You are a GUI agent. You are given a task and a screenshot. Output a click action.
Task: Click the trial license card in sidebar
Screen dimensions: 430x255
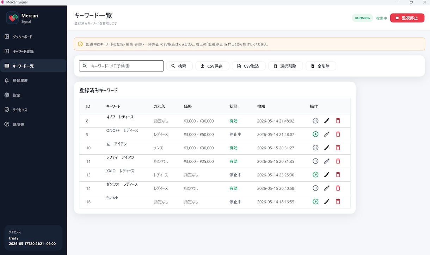[33, 238]
